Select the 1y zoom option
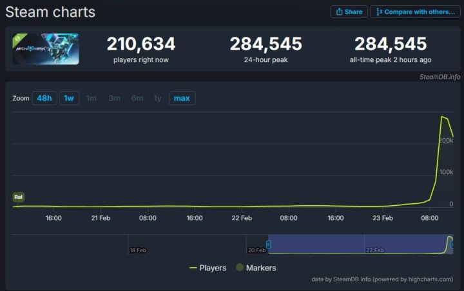 (x=157, y=98)
